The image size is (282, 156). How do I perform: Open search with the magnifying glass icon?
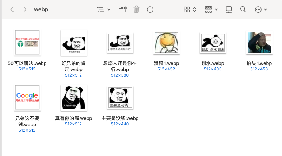(x=243, y=9)
